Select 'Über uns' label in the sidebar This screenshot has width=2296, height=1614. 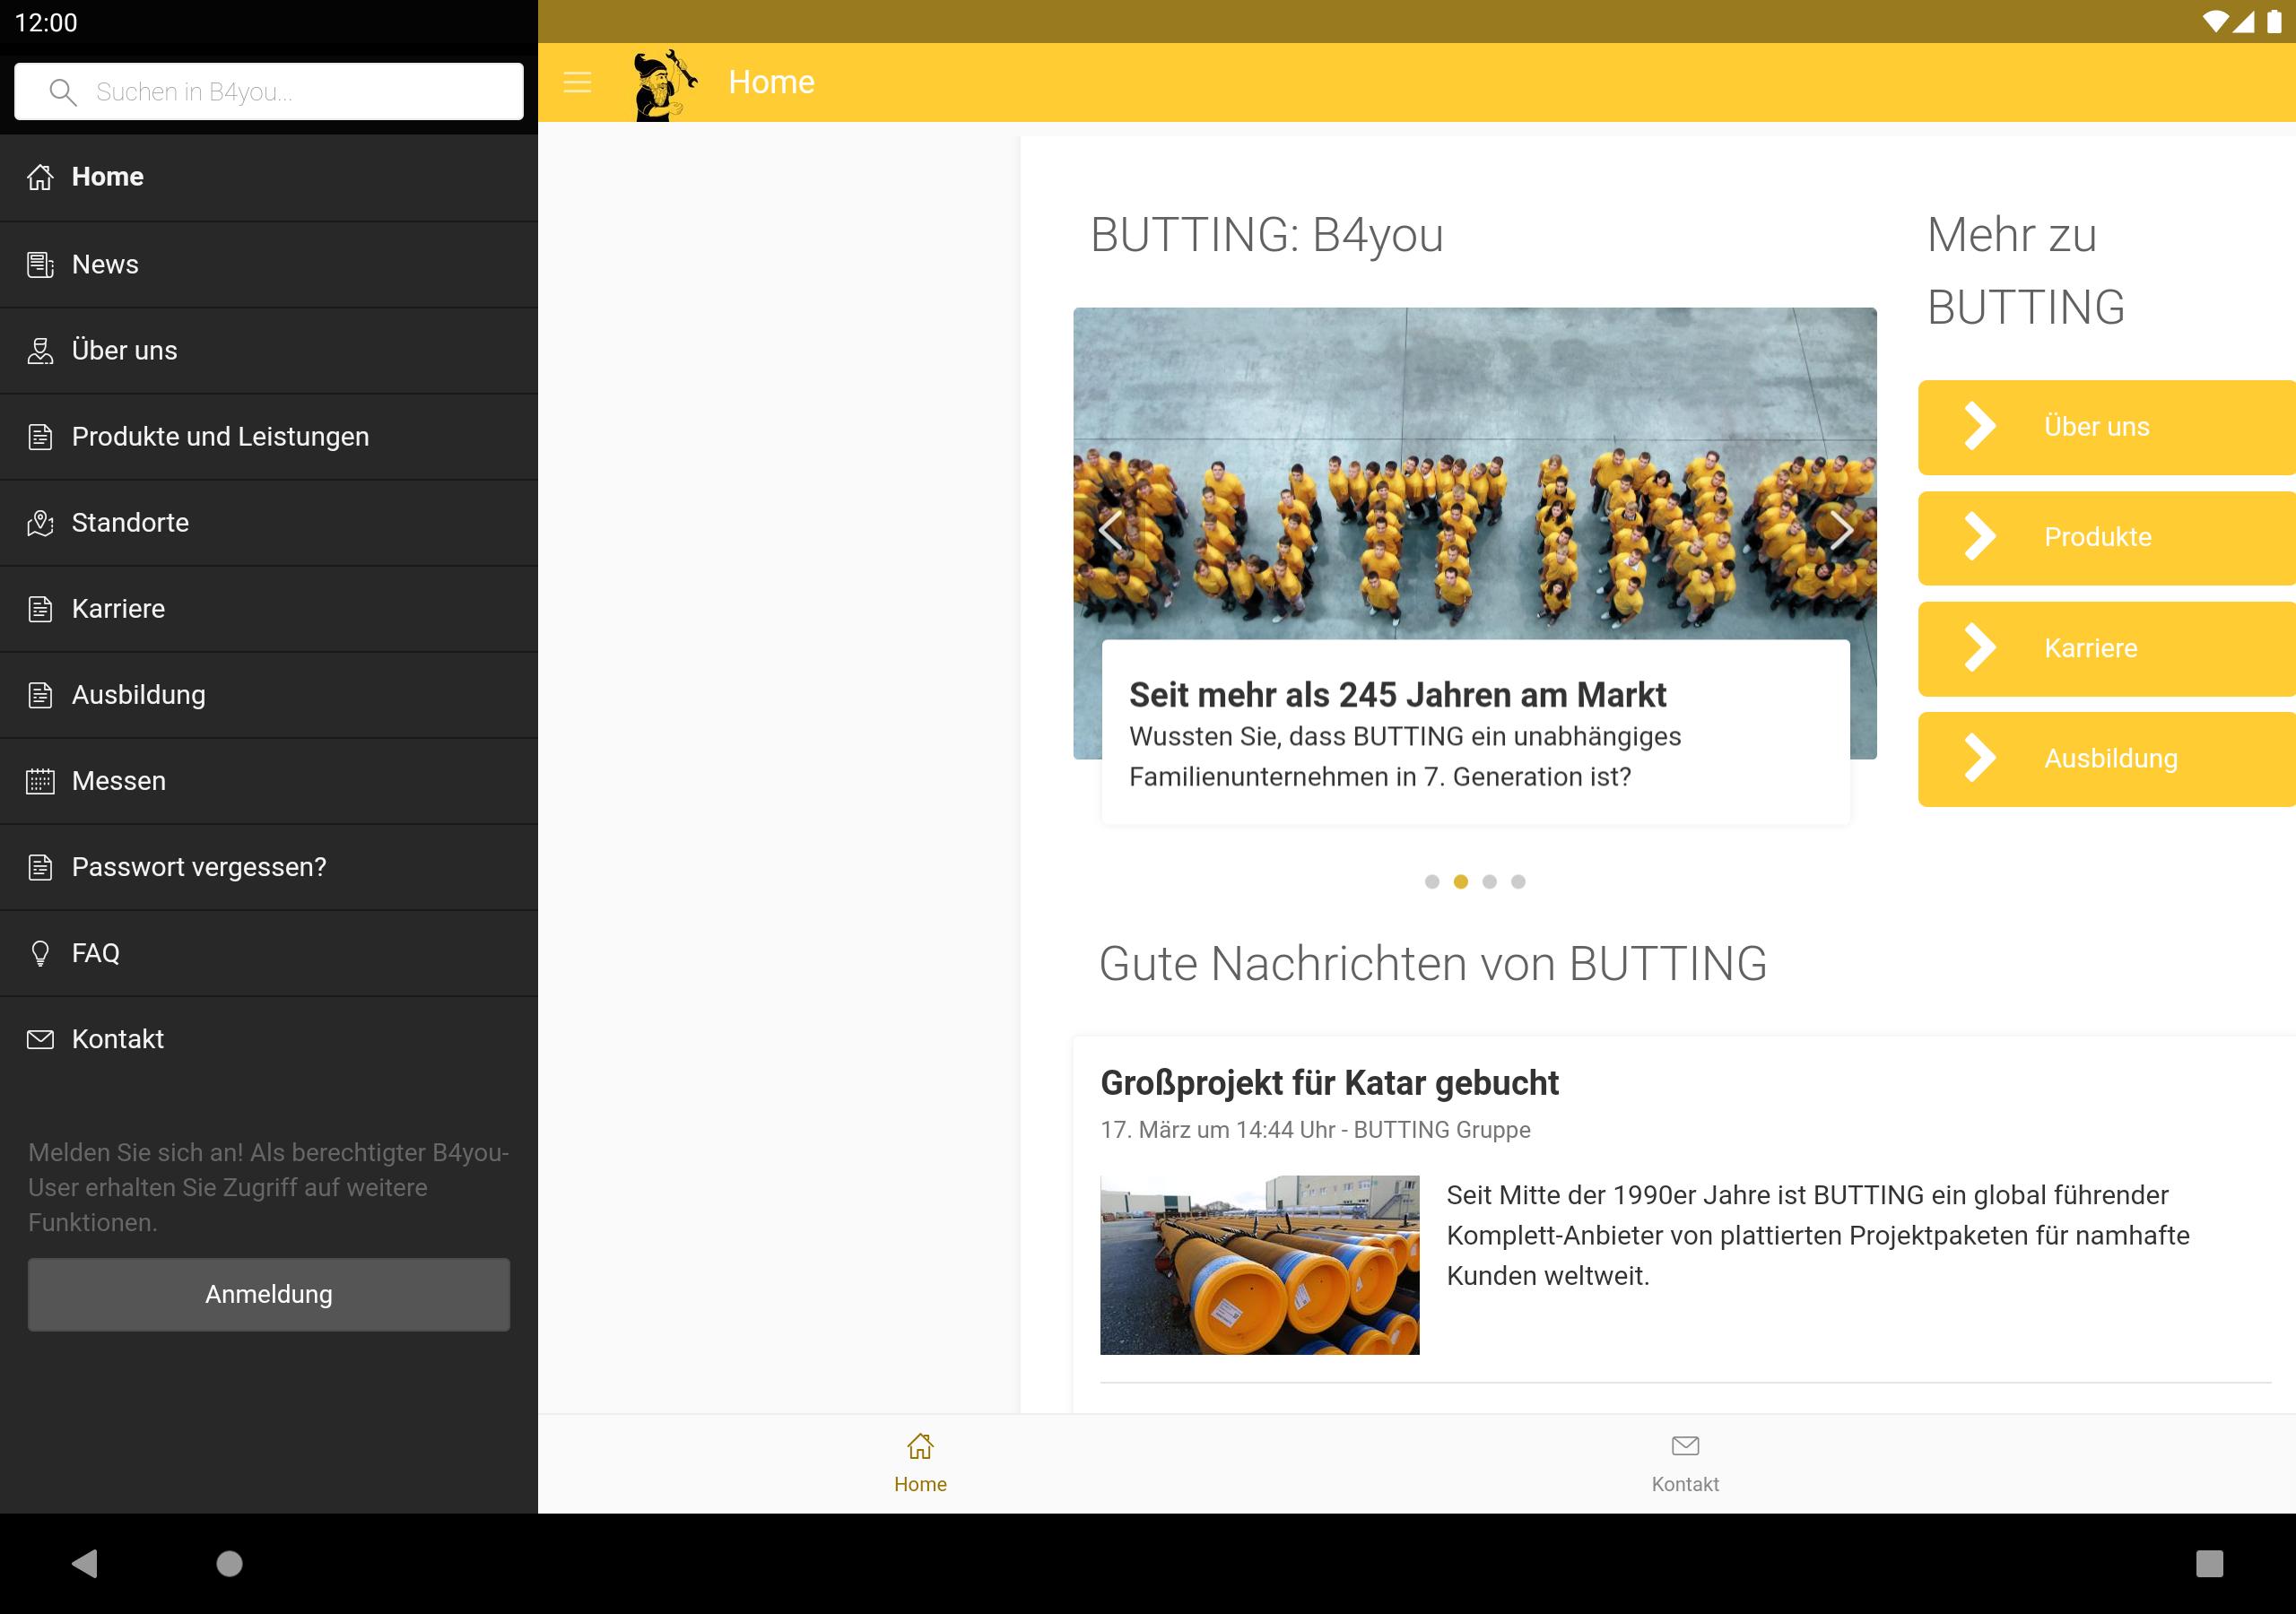pyautogui.click(x=125, y=351)
